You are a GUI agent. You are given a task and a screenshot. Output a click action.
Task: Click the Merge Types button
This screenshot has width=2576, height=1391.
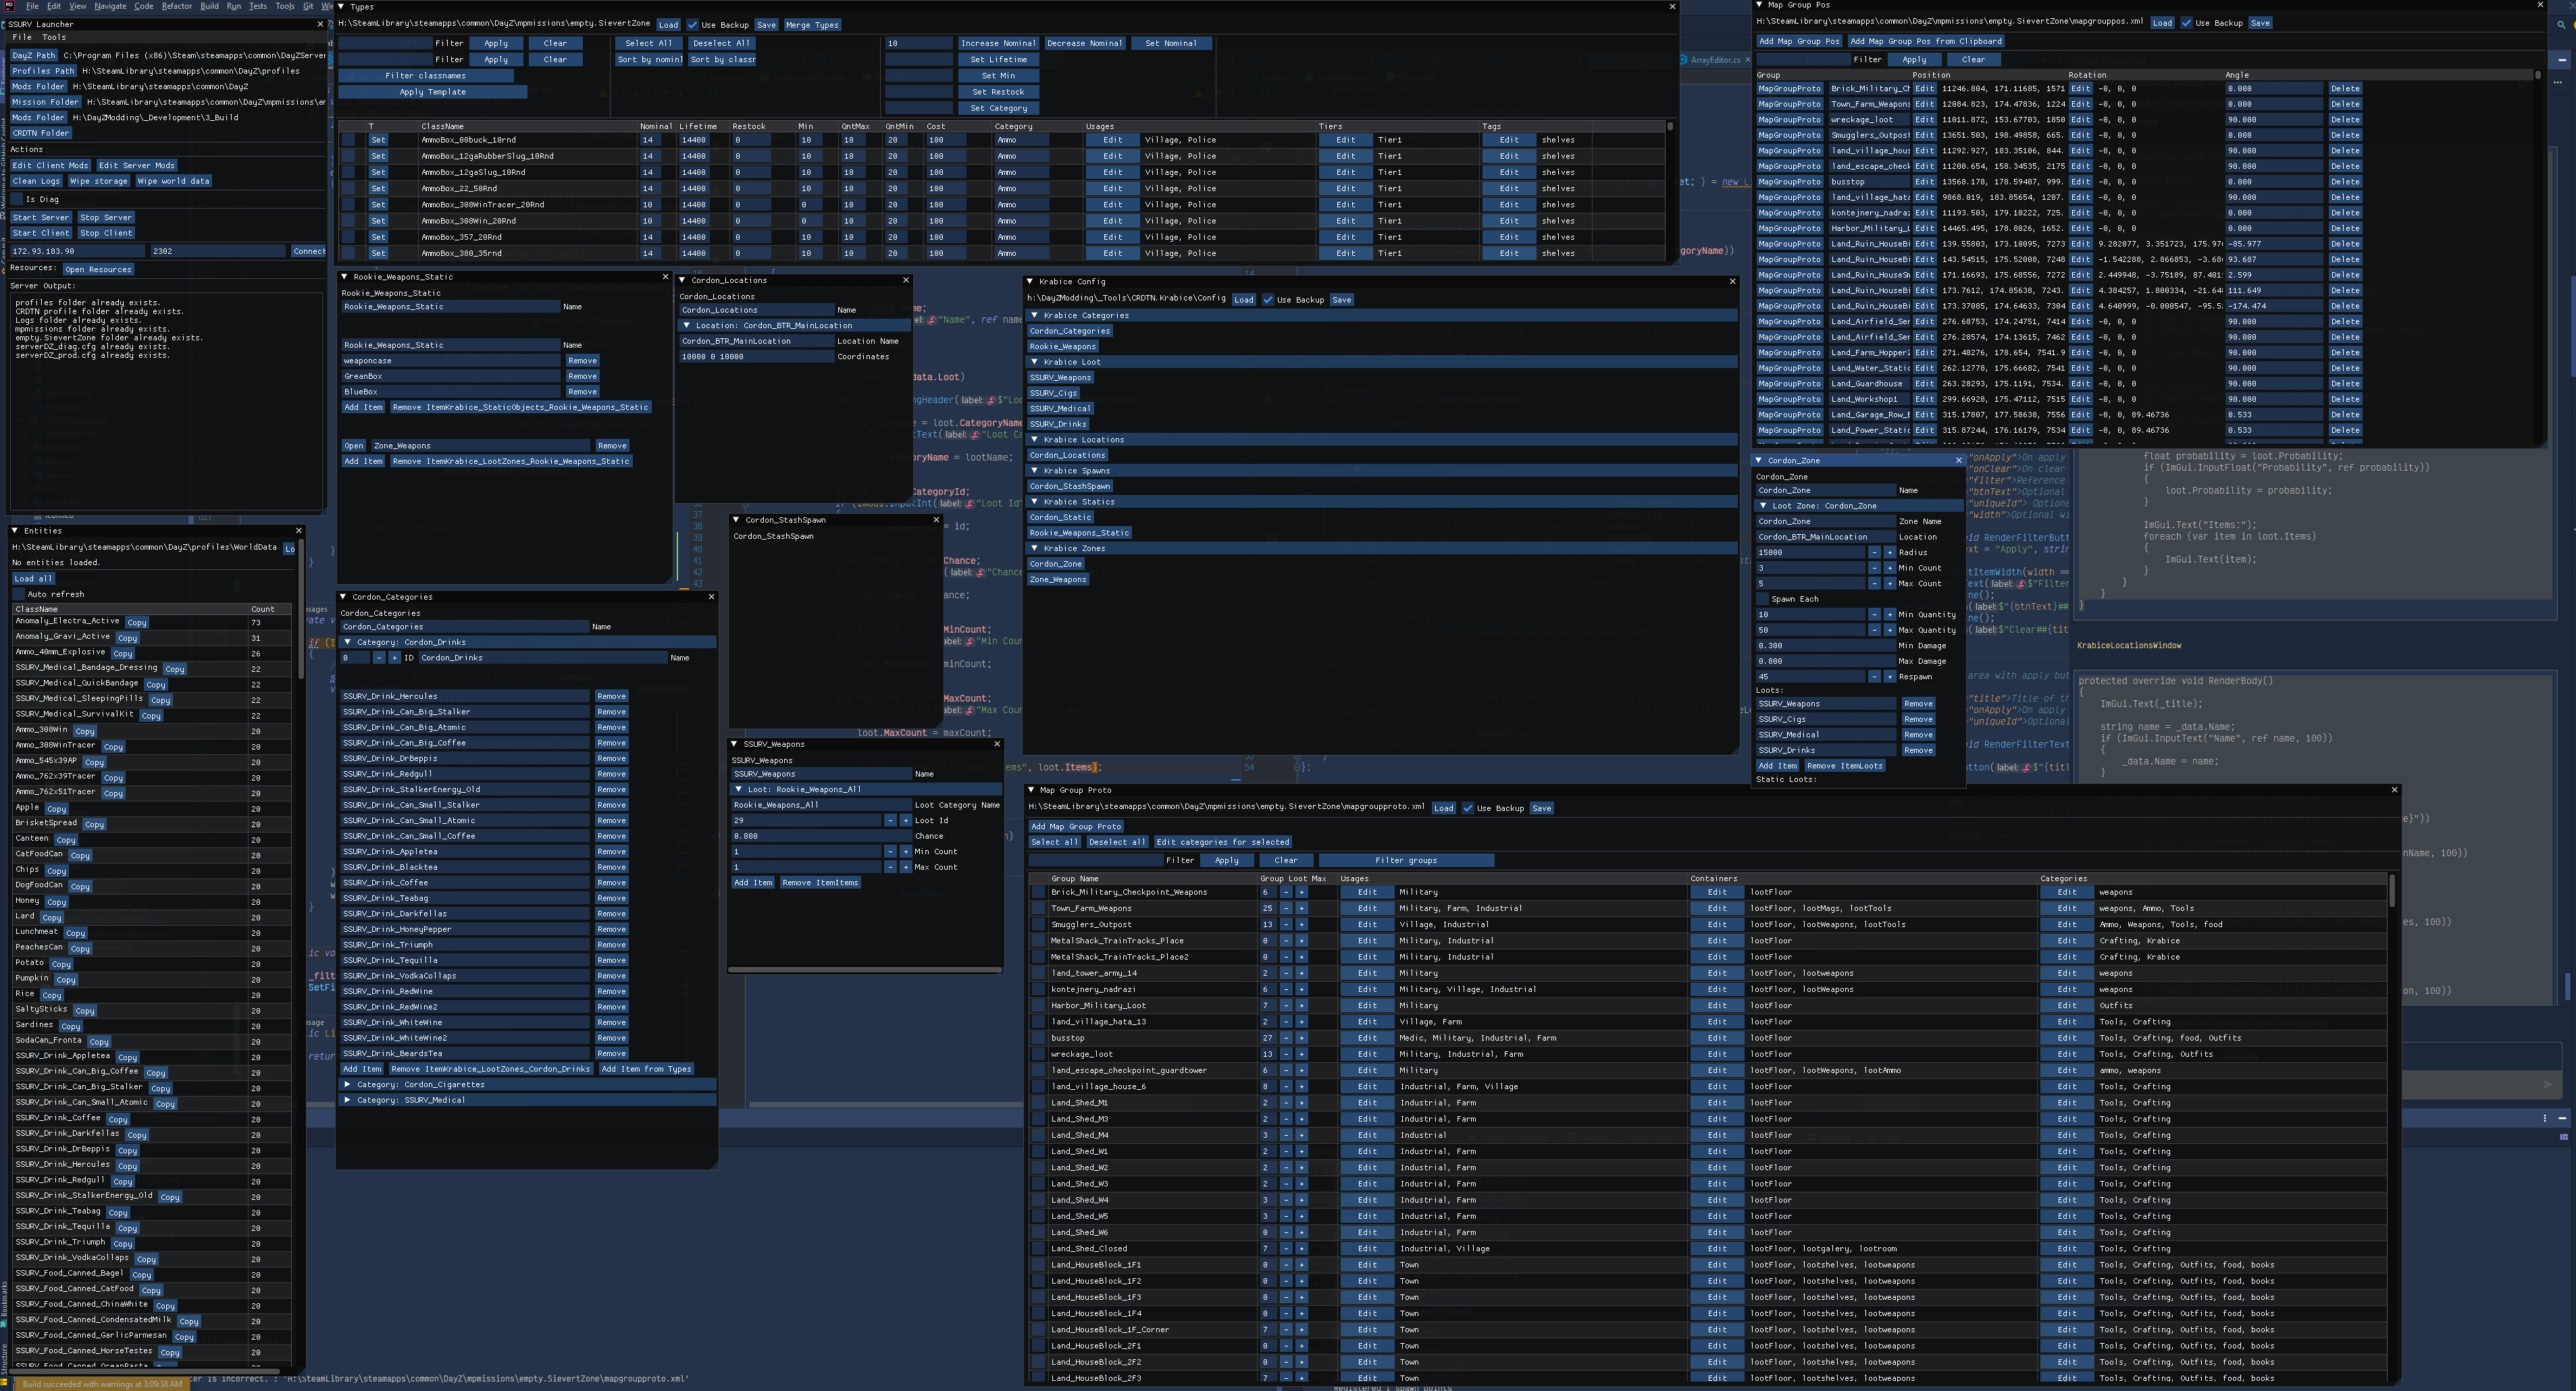[x=812, y=25]
